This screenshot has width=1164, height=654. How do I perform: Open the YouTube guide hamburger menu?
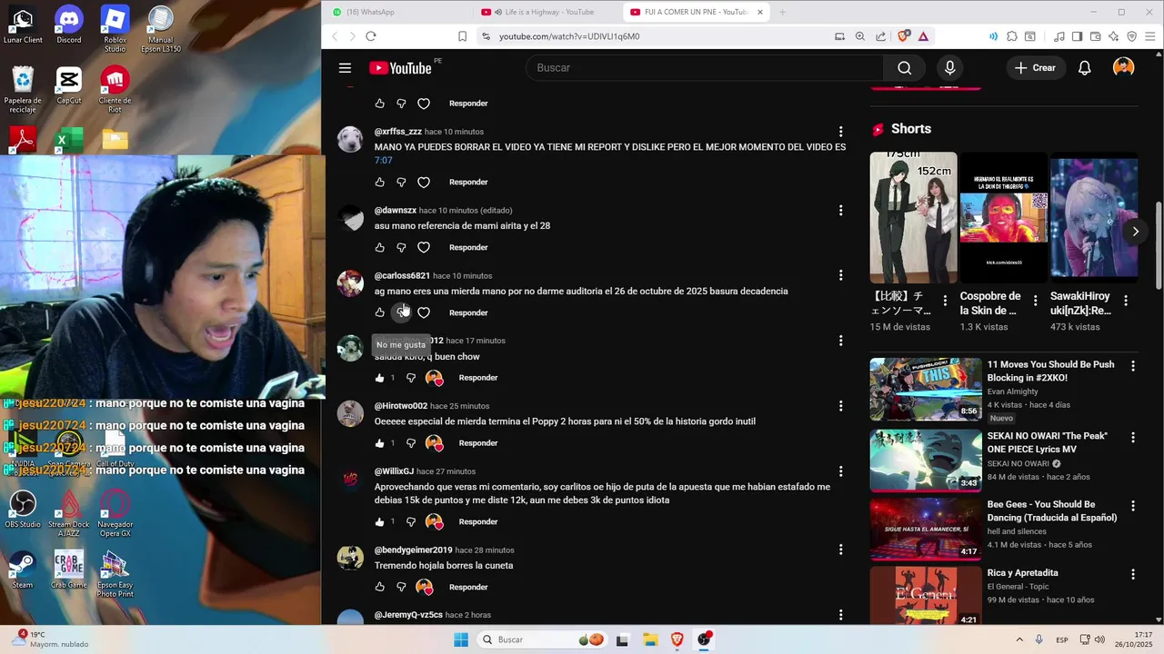coord(345,68)
